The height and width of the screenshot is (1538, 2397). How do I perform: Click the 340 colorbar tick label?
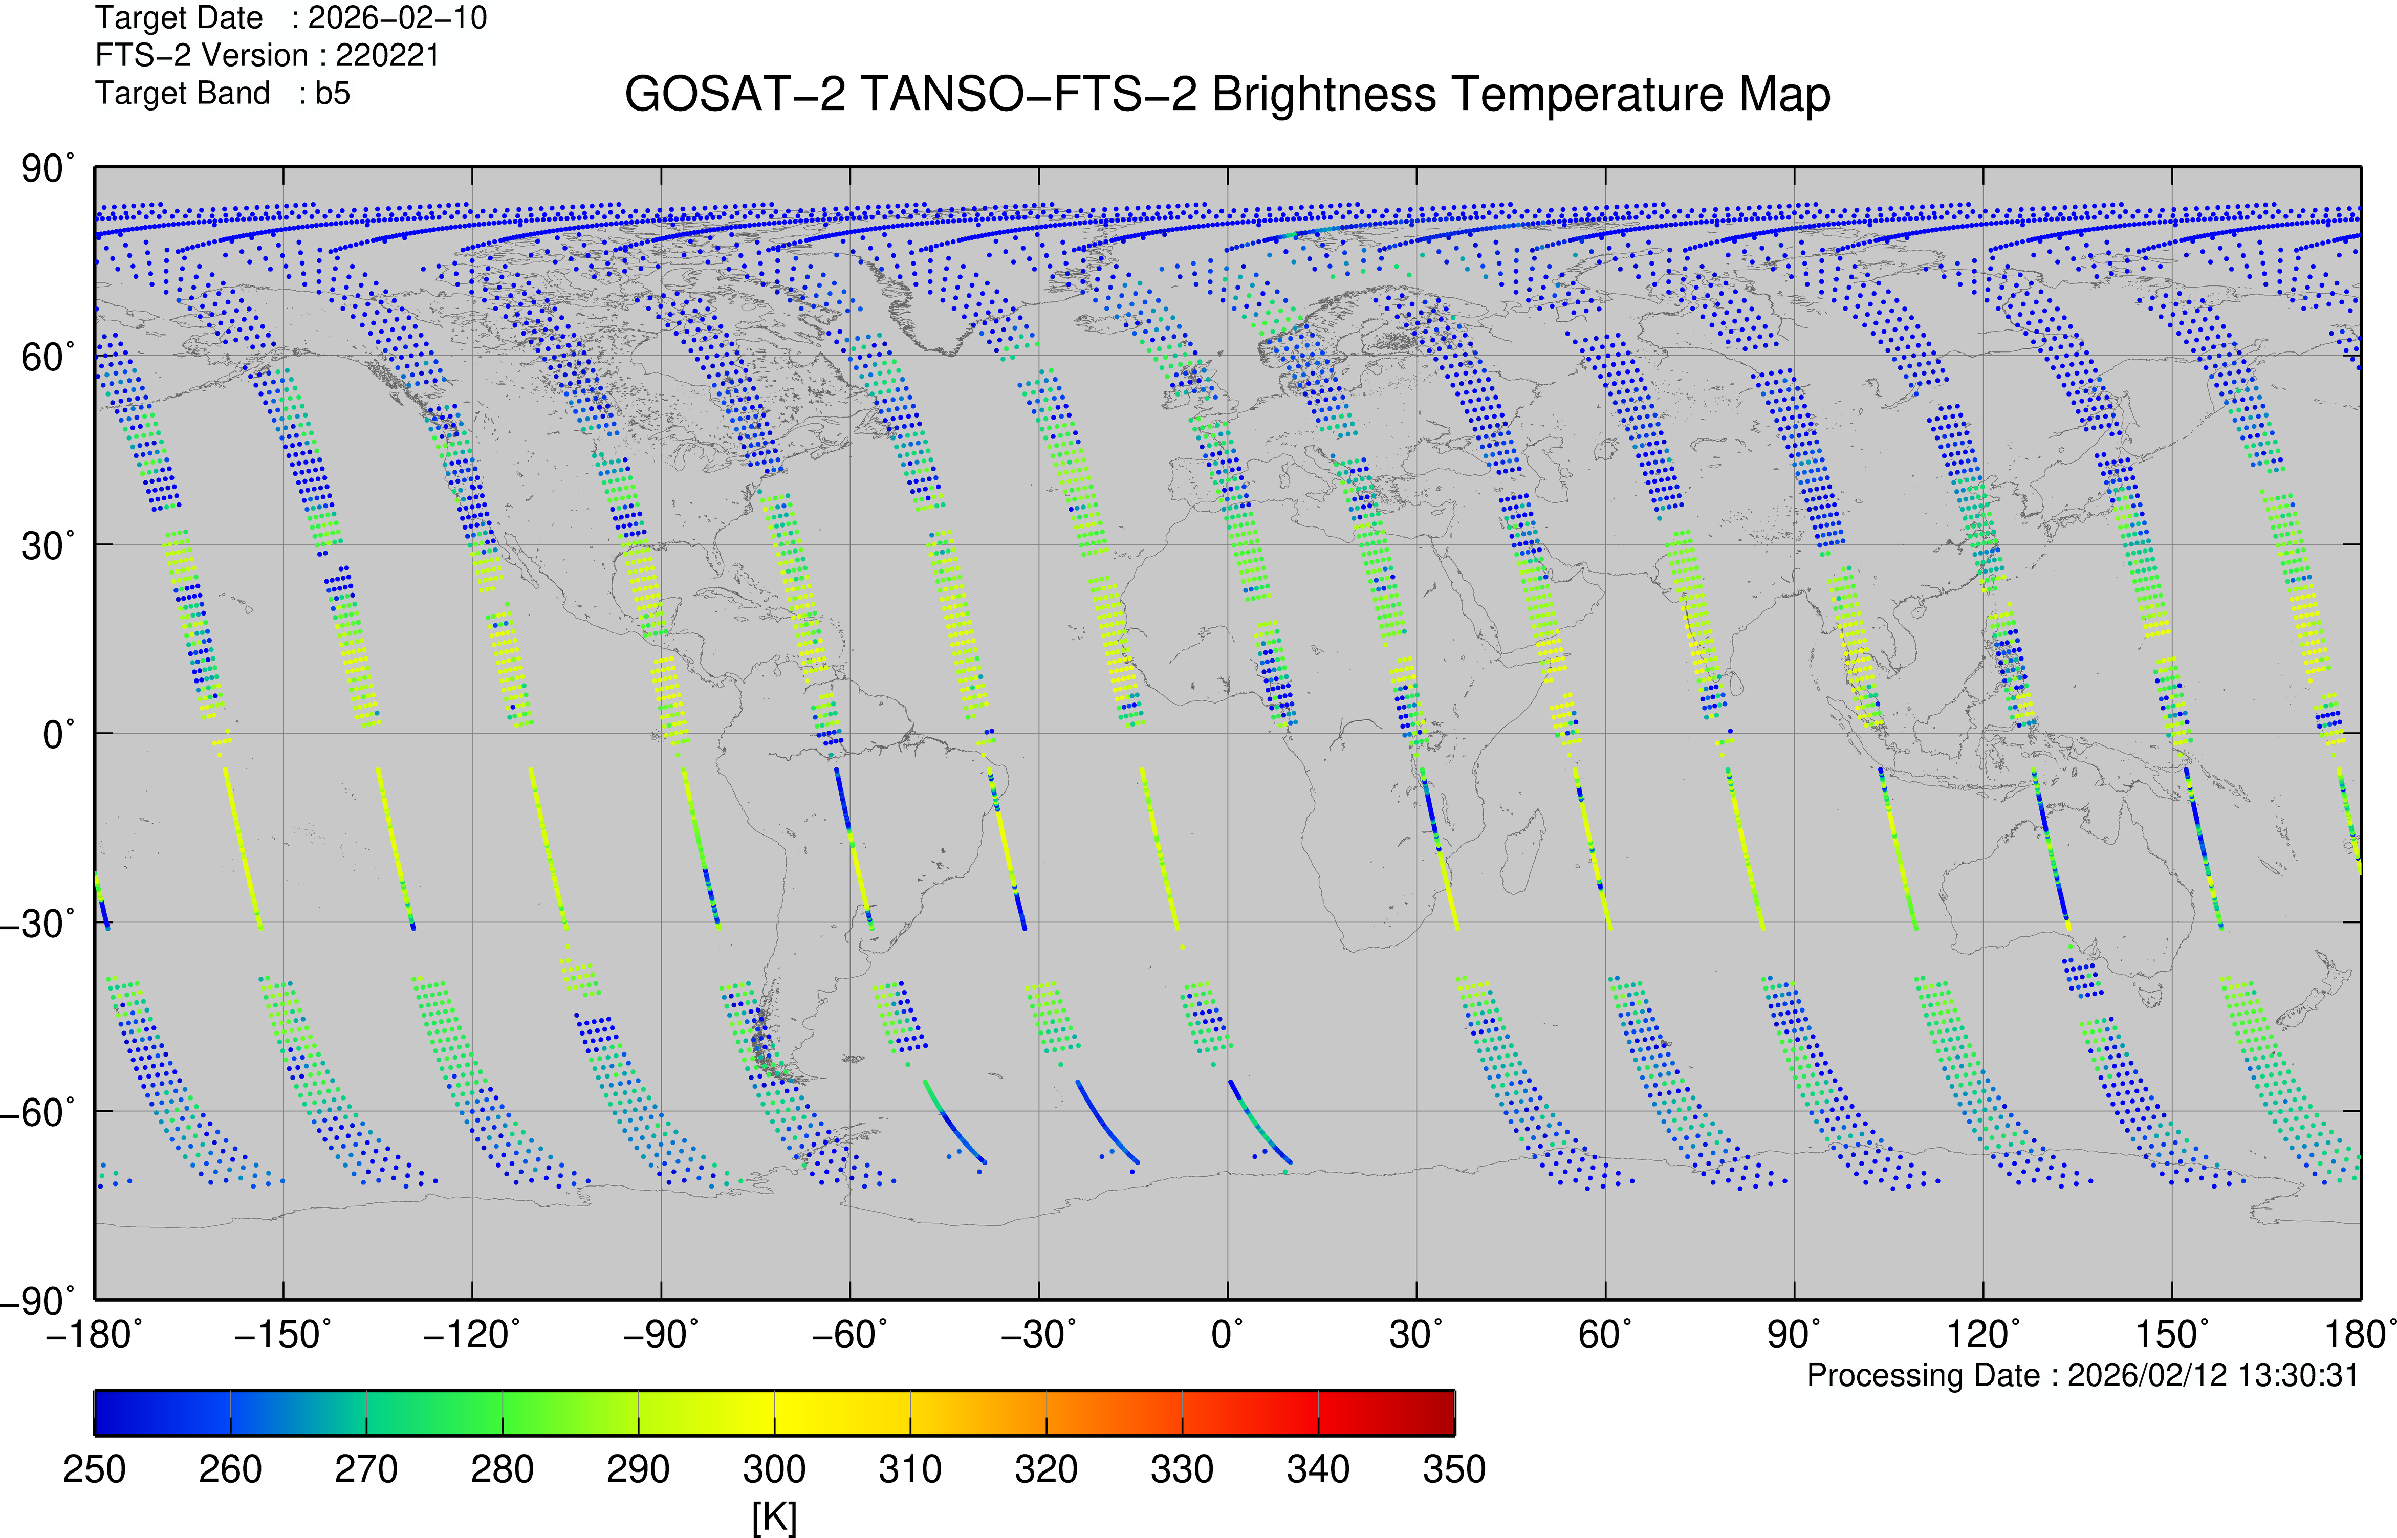pyautogui.click(x=1317, y=1469)
